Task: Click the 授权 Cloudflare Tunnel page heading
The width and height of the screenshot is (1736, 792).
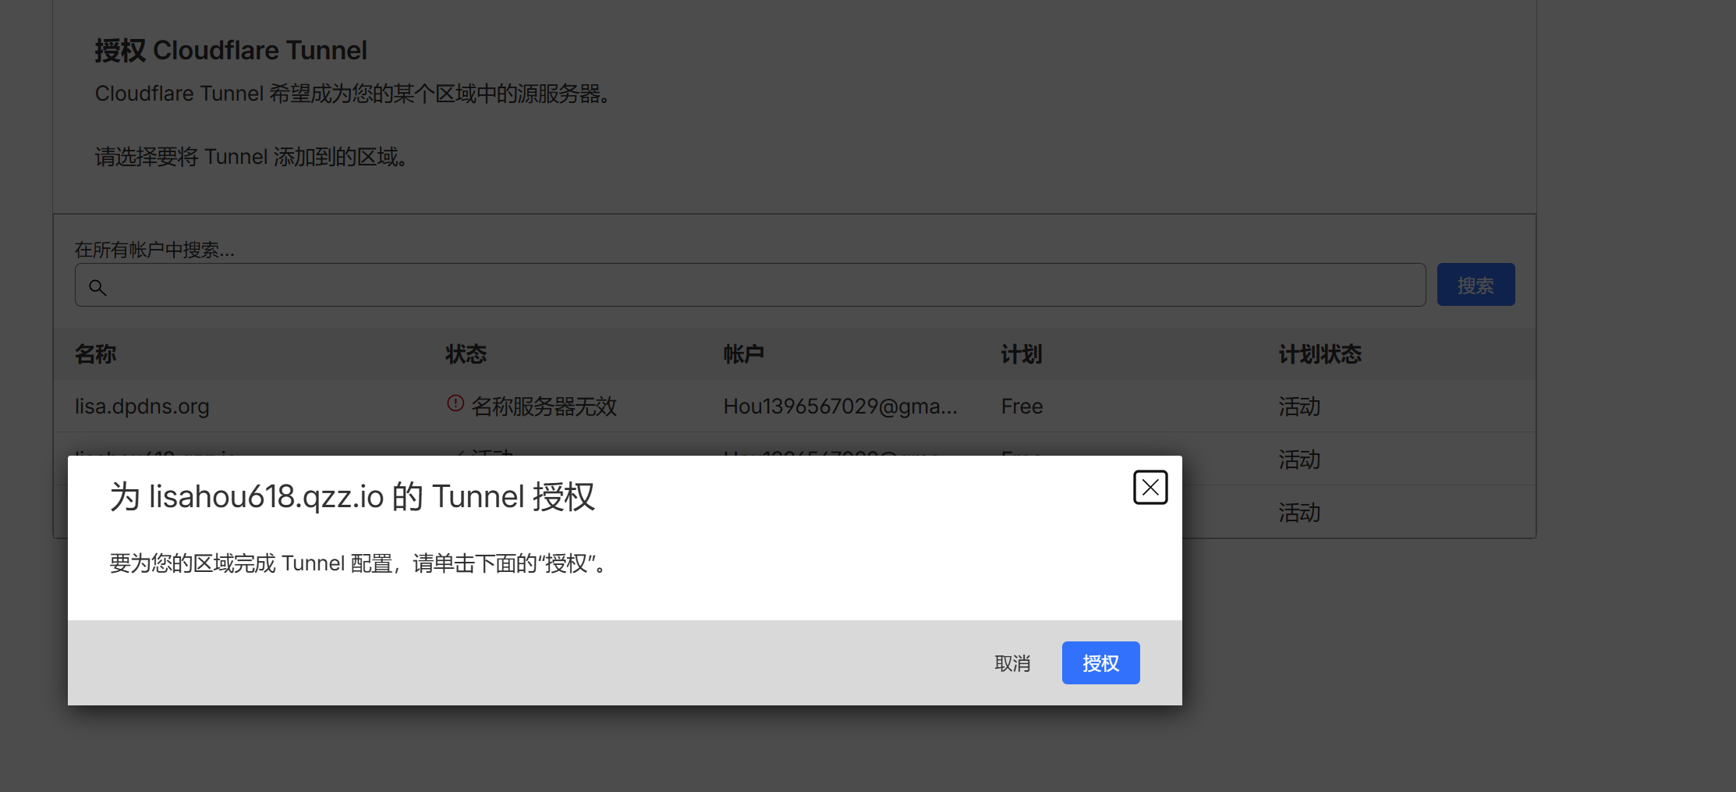Action: (231, 51)
